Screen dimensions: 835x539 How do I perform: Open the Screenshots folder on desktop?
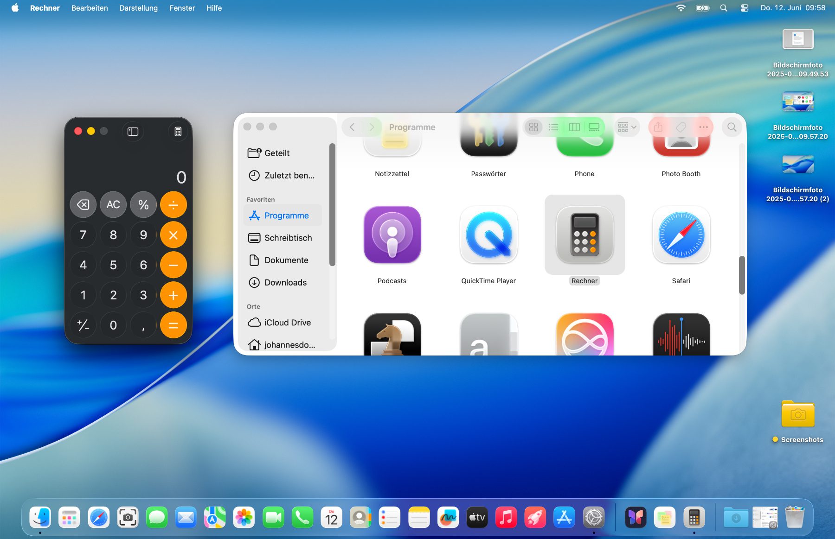coord(797,414)
